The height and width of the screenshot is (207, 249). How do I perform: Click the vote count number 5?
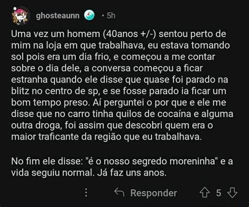pos(219,193)
